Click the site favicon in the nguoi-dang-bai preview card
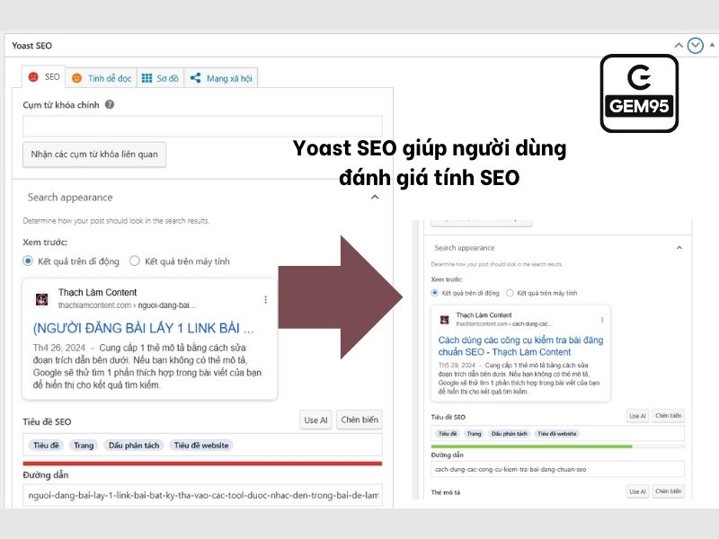This screenshot has width=719, height=539. tap(41, 299)
